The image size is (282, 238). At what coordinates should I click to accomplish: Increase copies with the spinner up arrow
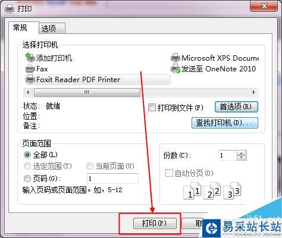click(x=242, y=153)
